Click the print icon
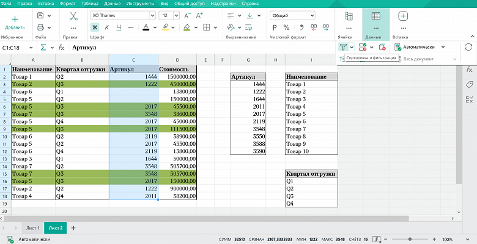477x244 pixels. click(x=40, y=27)
